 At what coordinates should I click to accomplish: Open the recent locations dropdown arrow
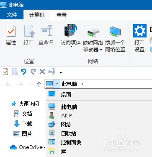pyautogui.click(x=30, y=84)
